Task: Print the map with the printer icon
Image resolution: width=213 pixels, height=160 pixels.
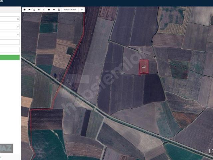Action: [x=59, y=10]
